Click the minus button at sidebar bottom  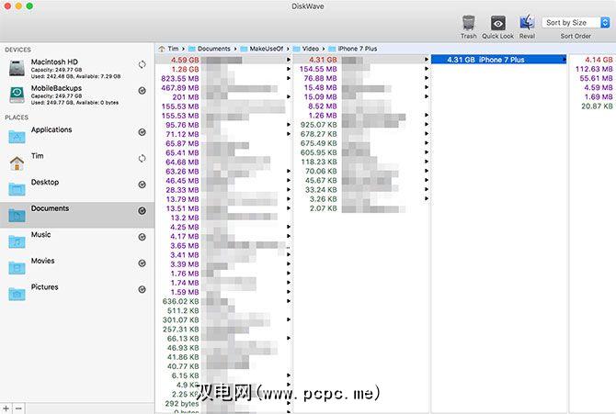[x=18, y=408]
